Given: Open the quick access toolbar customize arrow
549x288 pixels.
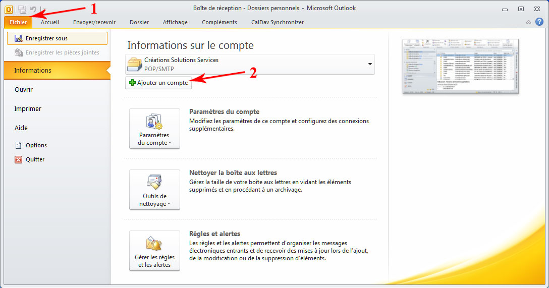Looking at the screenshot, I should 44,10.
